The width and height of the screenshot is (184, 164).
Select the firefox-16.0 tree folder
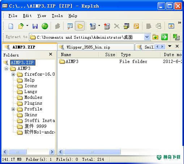pyautogui.click(x=39, y=74)
